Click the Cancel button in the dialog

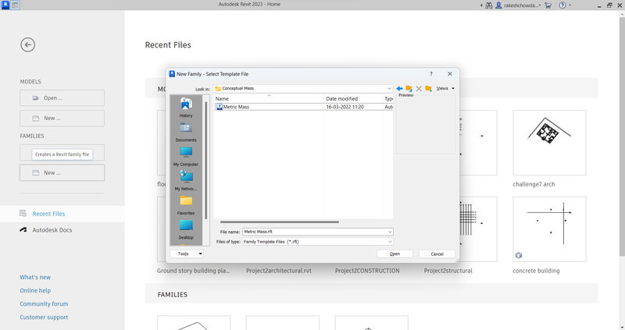click(x=437, y=254)
